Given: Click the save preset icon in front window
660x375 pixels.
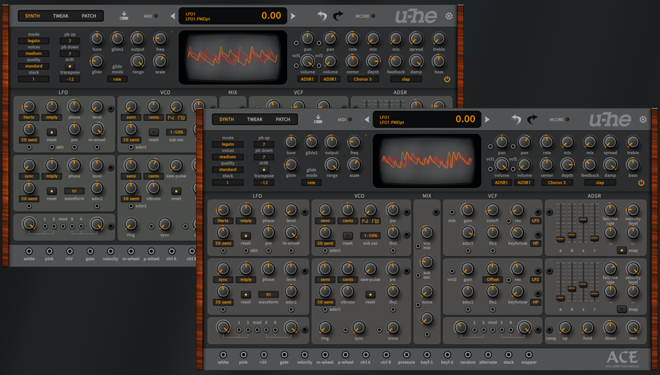Looking at the screenshot, I should pyautogui.click(x=318, y=120).
